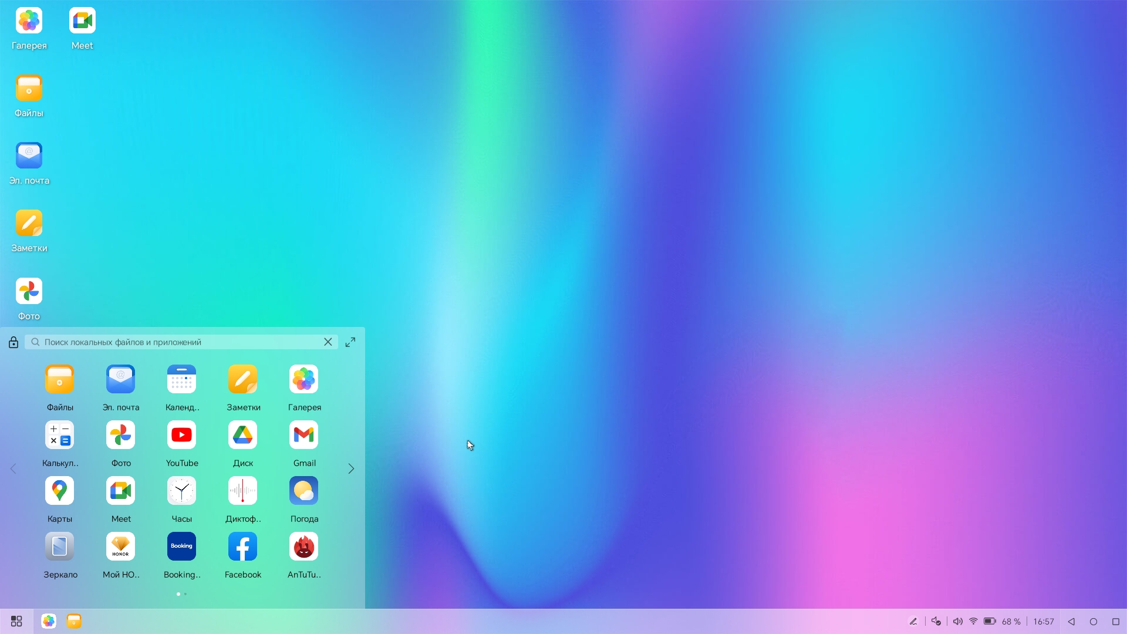Image resolution: width=1127 pixels, height=634 pixels.
Task: Expand the app drawer to fullscreen
Action: point(350,342)
